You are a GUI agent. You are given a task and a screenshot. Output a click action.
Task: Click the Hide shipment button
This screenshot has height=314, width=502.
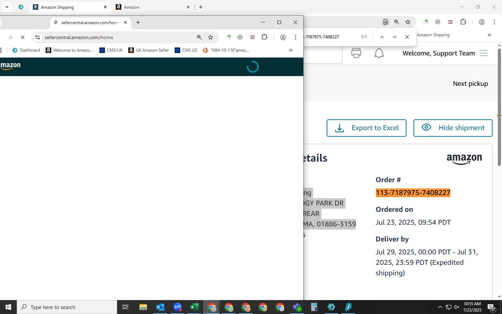pyautogui.click(x=453, y=128)
